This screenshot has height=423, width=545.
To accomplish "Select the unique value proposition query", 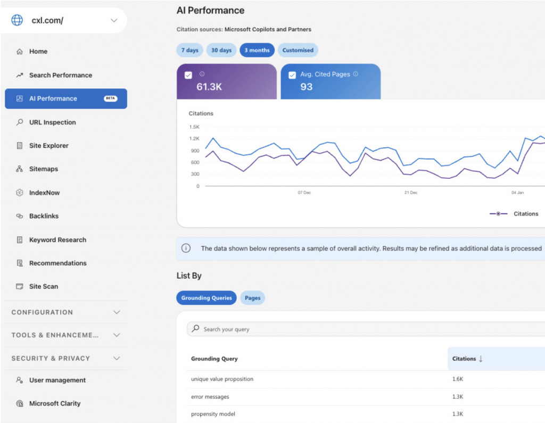I will (222, 379).
